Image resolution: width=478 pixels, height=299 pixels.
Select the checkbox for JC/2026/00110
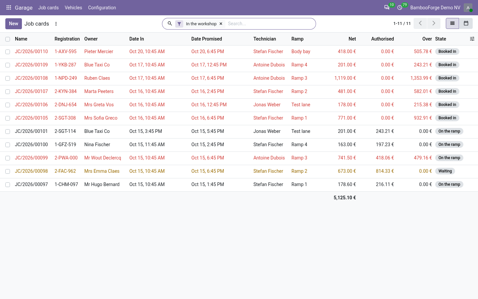click(8, 52)
